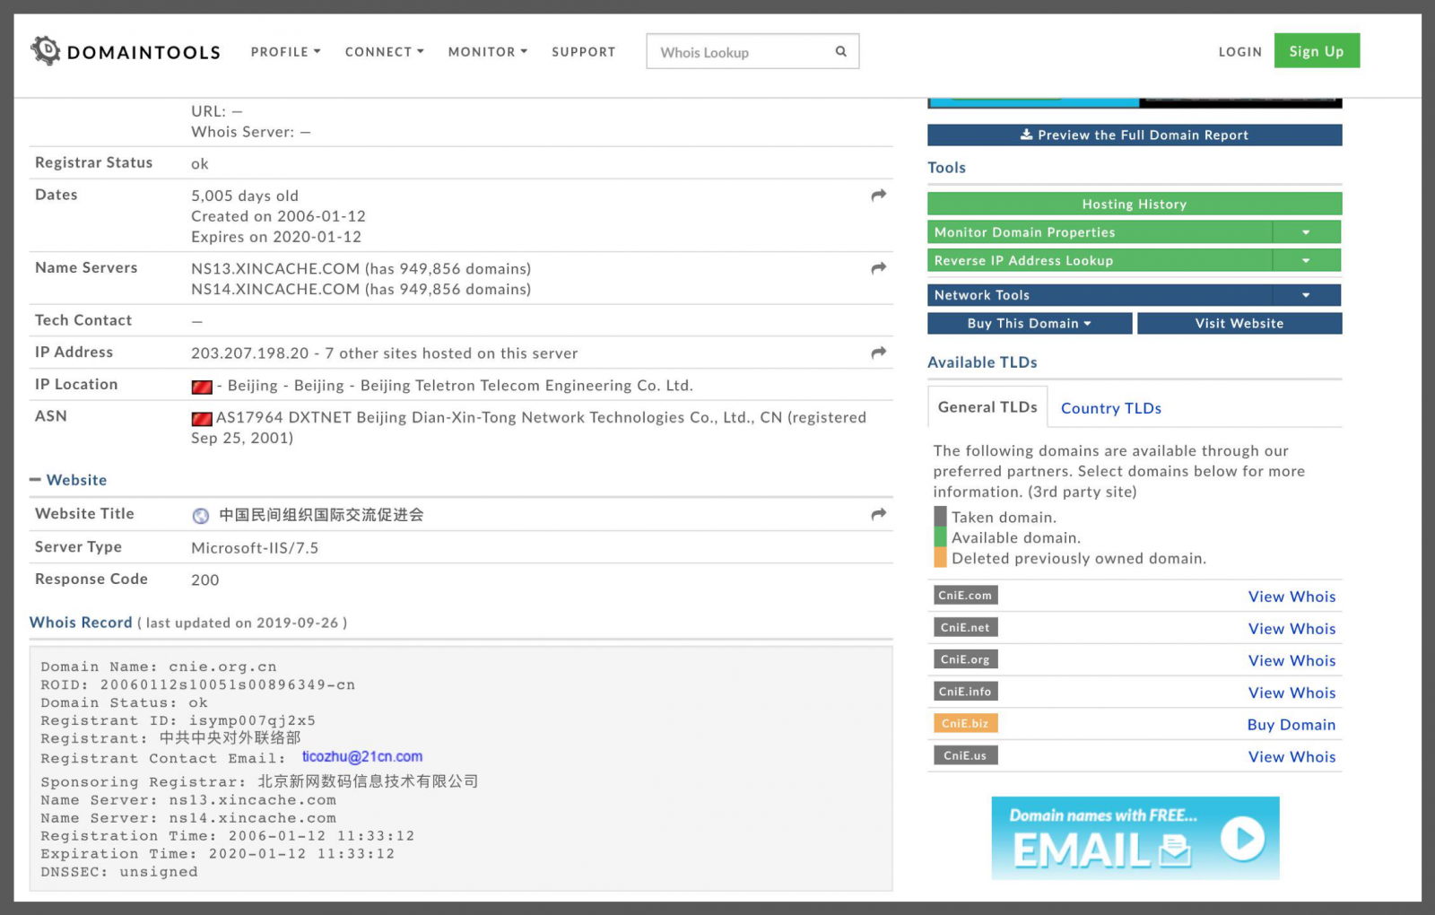Click the China flag beside IP Location
The image size is (1435, 915).
pyautogui.click(x=202, y=387)
